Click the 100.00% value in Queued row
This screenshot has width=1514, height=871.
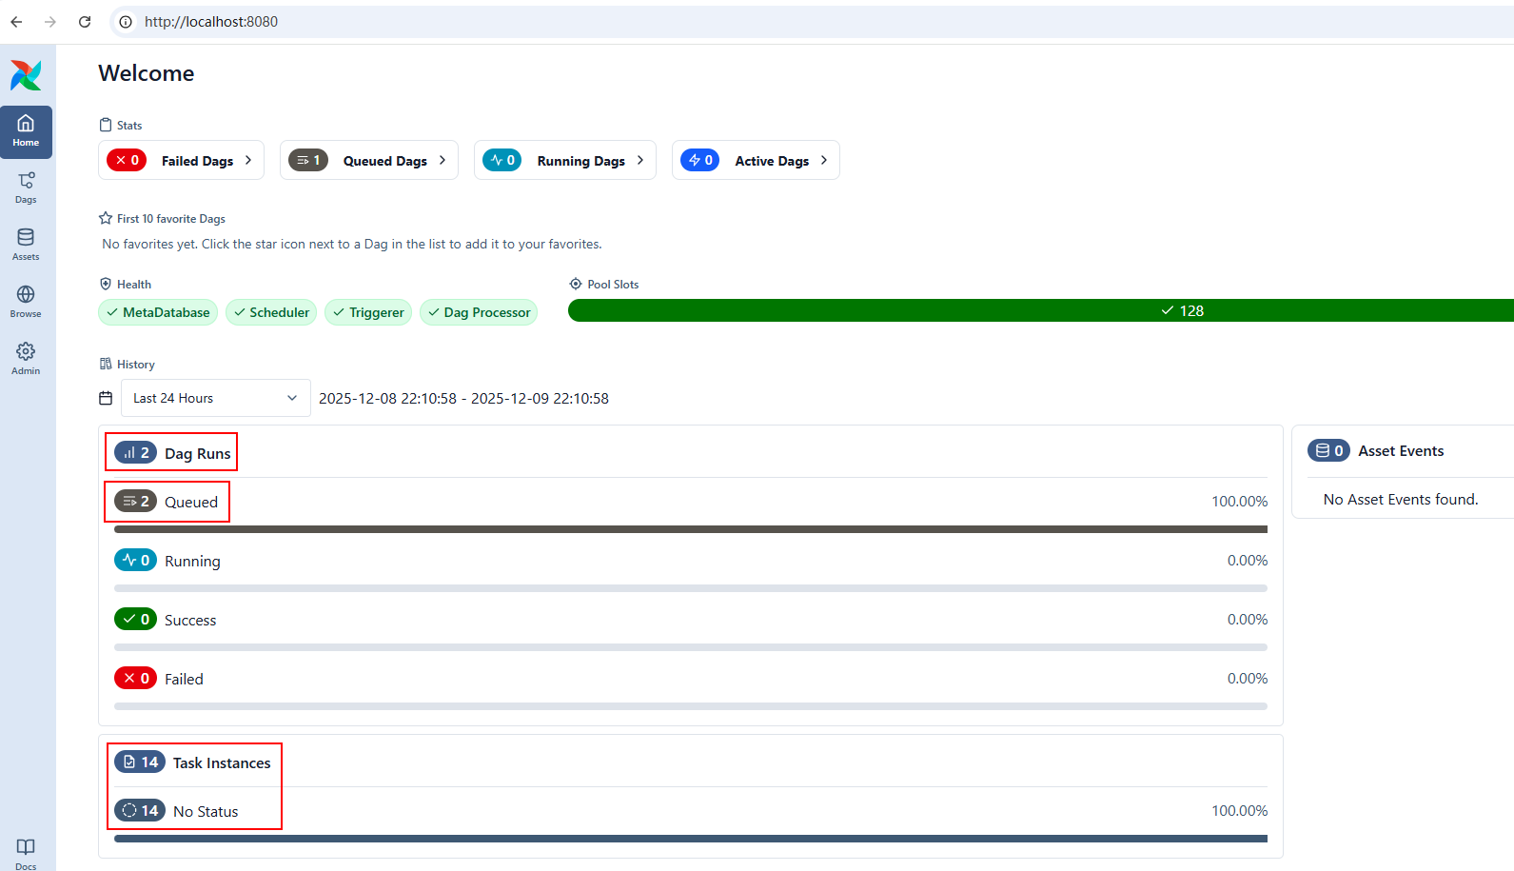coord(1239,502)
